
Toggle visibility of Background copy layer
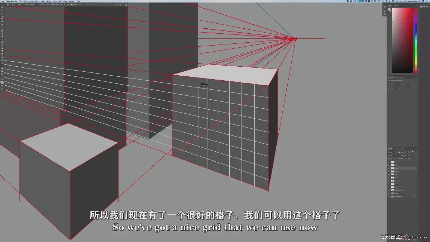click(x=389, y=190)
